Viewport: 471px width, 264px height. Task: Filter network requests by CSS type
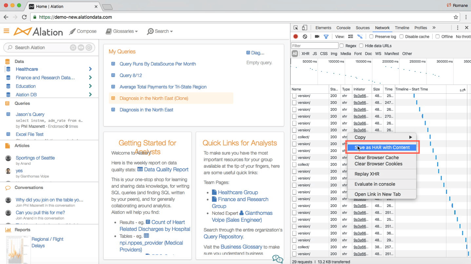click(x=324, y=54)
